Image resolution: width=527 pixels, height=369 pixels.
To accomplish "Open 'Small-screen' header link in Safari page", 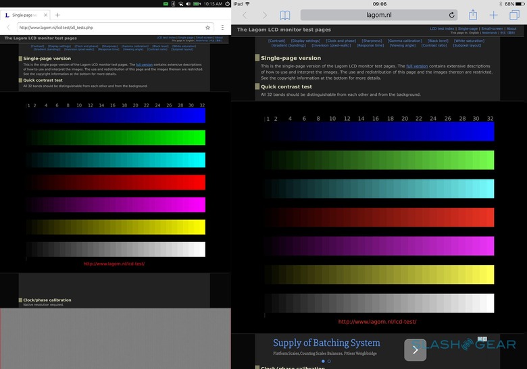I will click(492, 29).
